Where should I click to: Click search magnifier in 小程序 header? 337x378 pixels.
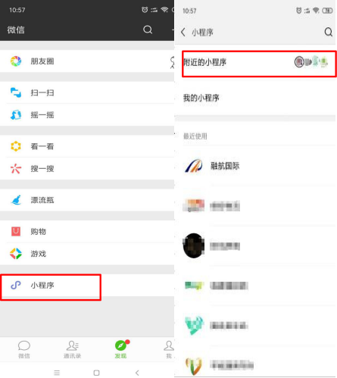328,32
